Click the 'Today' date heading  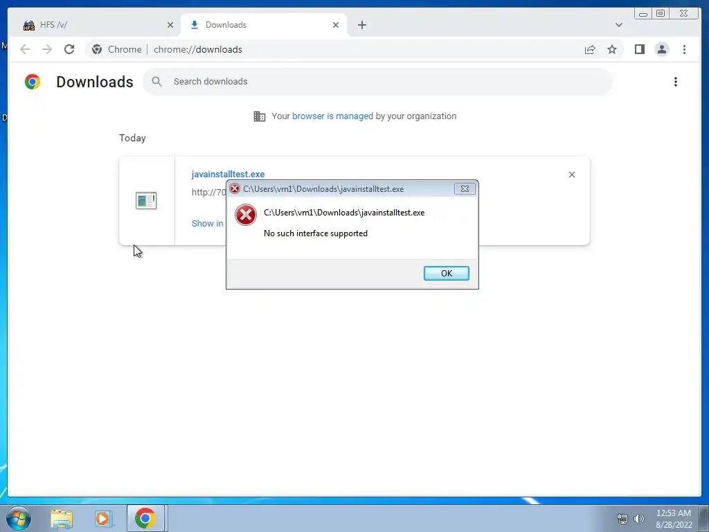pos(132,138)
